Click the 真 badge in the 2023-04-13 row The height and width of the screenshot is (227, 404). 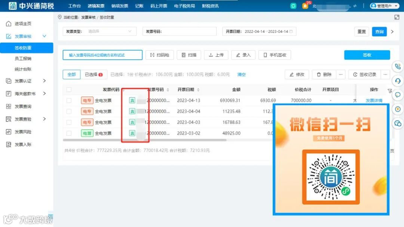(132, 101)
